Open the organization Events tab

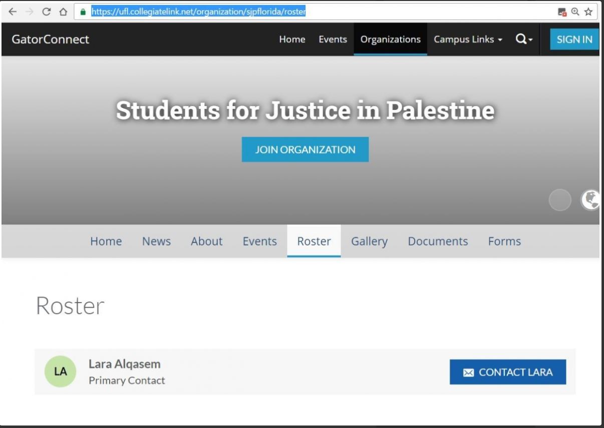pyautogui.click(x=259, y=241)
